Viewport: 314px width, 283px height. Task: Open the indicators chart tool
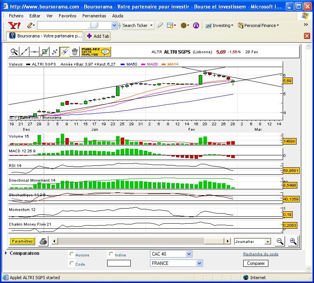click(x=44, y=52)
